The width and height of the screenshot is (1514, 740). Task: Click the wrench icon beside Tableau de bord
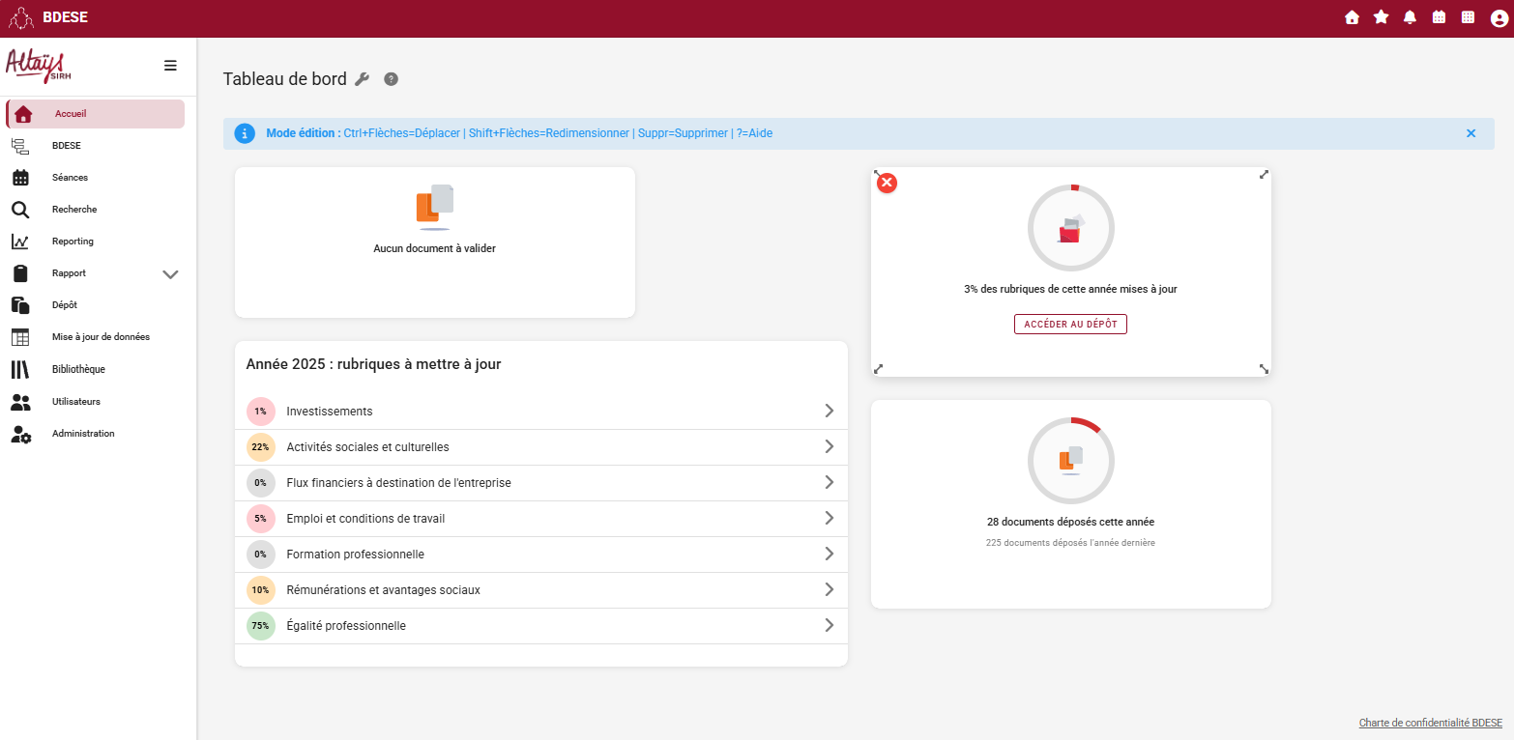point(363,79)
